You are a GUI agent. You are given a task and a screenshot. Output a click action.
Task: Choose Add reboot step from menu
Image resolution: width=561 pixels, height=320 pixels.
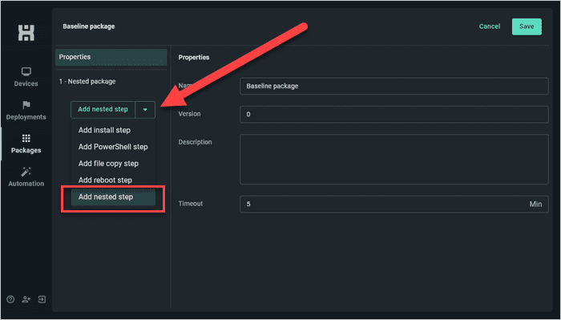pyautogui.click(x=113, y=180)
